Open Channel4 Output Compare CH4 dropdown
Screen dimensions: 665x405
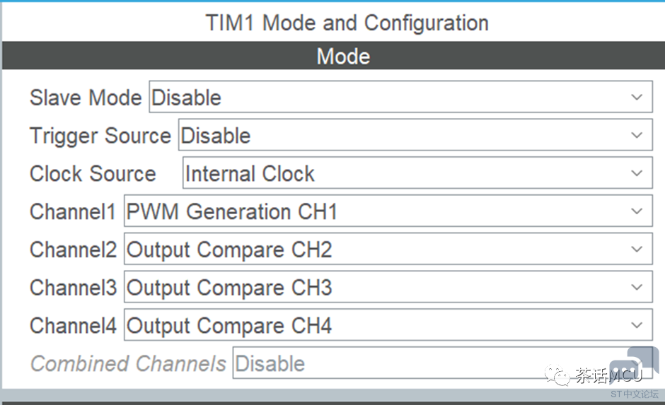coord(388,324)
